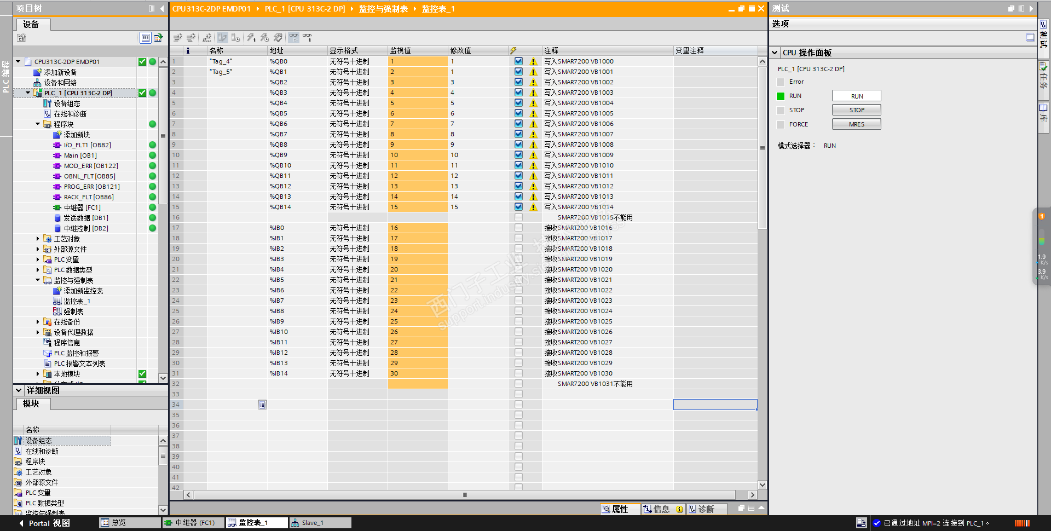Click the 测试 panel view toggle icon
The height and width of the screenshot is (531, 1051).
(x=1030, y=38)
